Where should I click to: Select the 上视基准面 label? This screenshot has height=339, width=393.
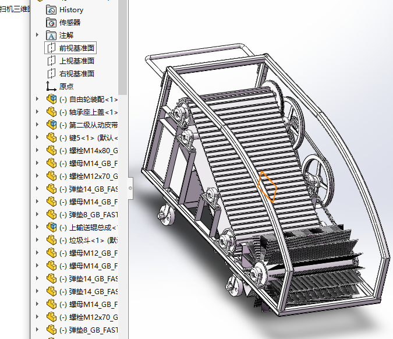pyautogui.click(x=77, y=61)
